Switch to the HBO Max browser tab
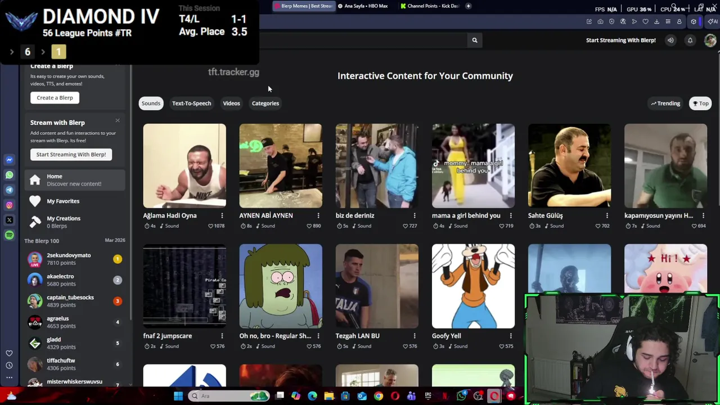Screen dimensions: 720x405 pos(363,6)
